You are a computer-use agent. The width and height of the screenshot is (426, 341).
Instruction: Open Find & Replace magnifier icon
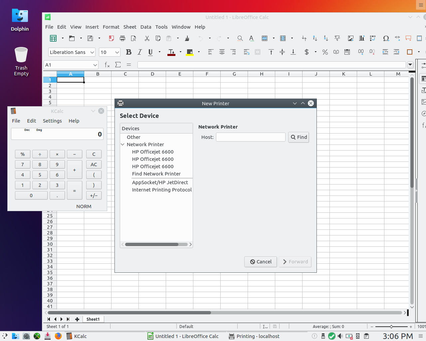point(240,38)
